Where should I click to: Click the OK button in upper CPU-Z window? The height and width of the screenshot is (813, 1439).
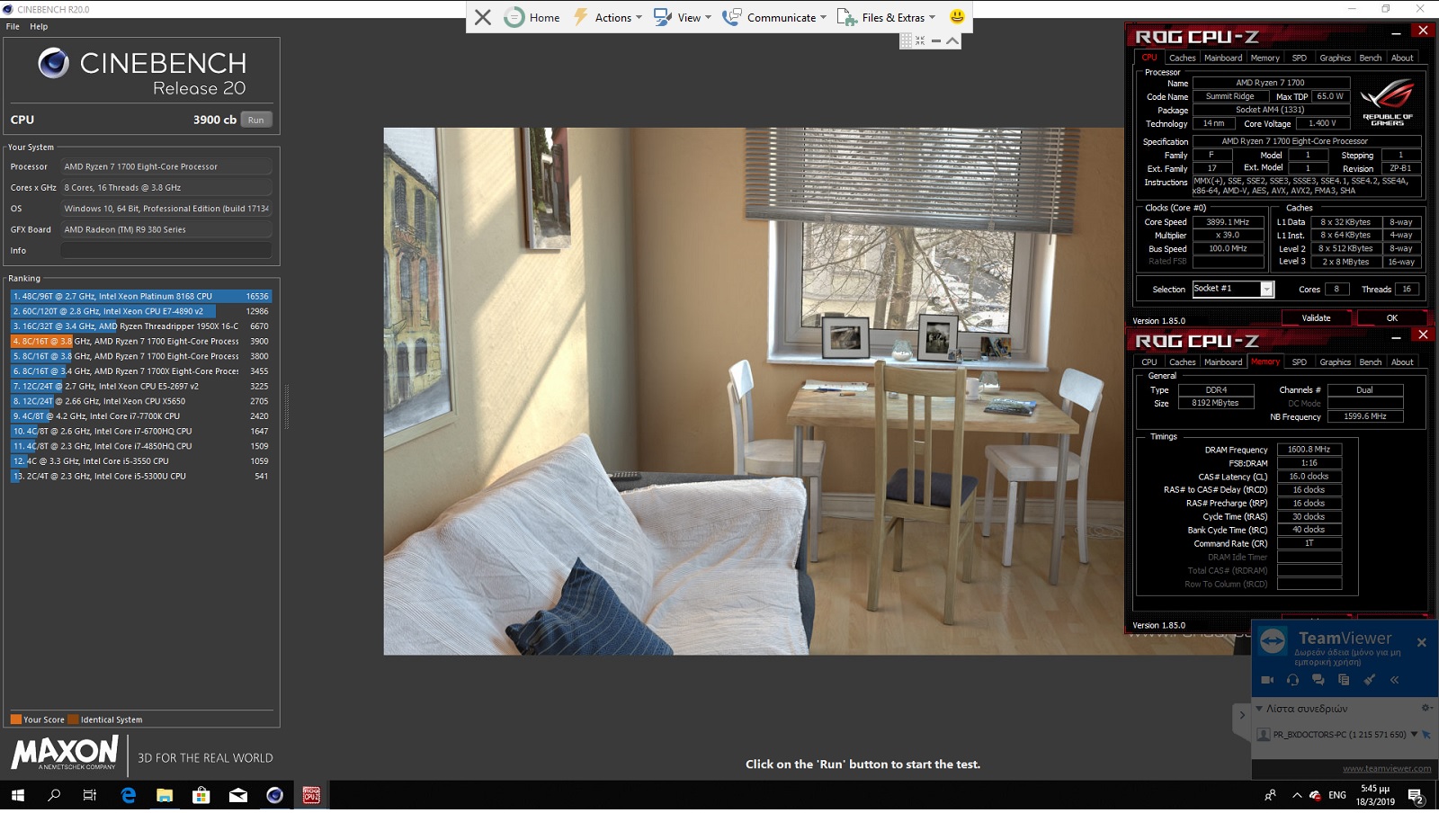click(1391, 317)
